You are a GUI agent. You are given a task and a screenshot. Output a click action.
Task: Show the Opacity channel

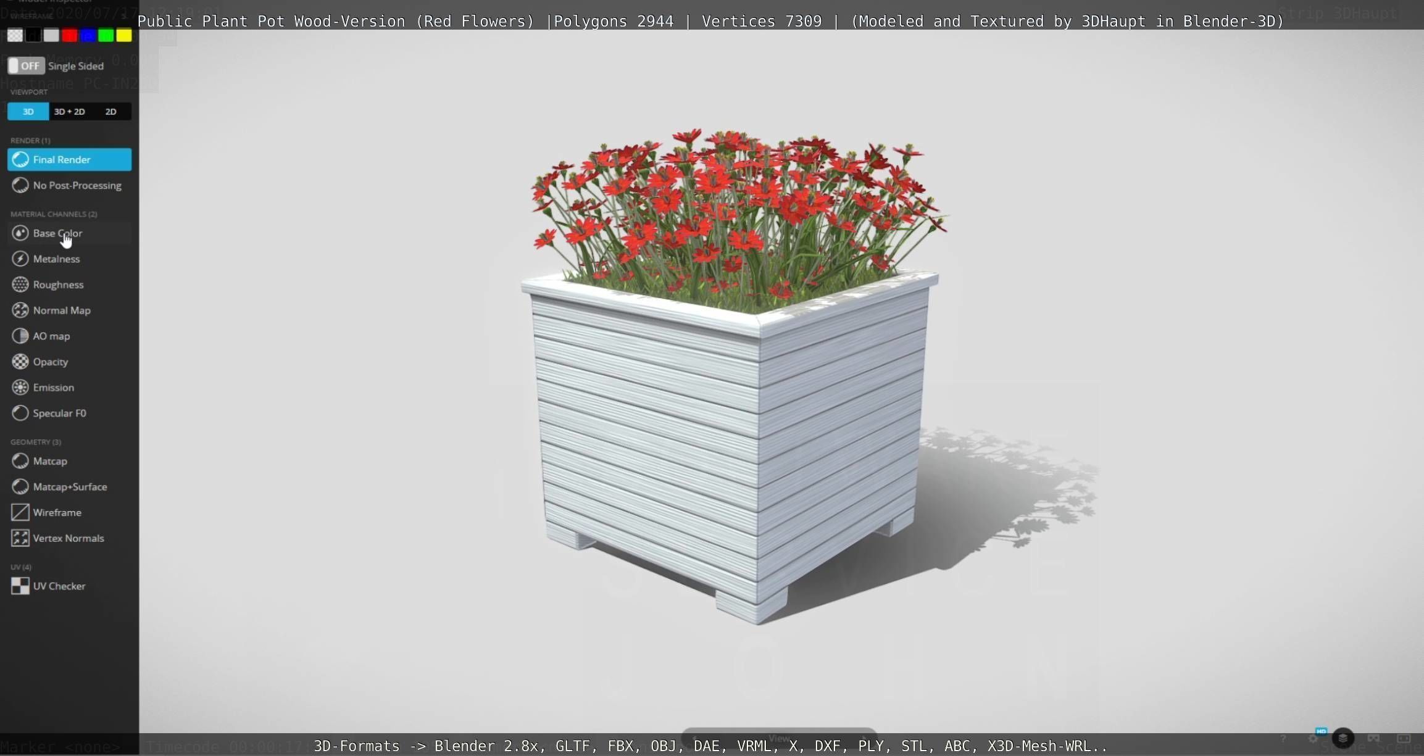pyautogui.click(x=69, y=362)
